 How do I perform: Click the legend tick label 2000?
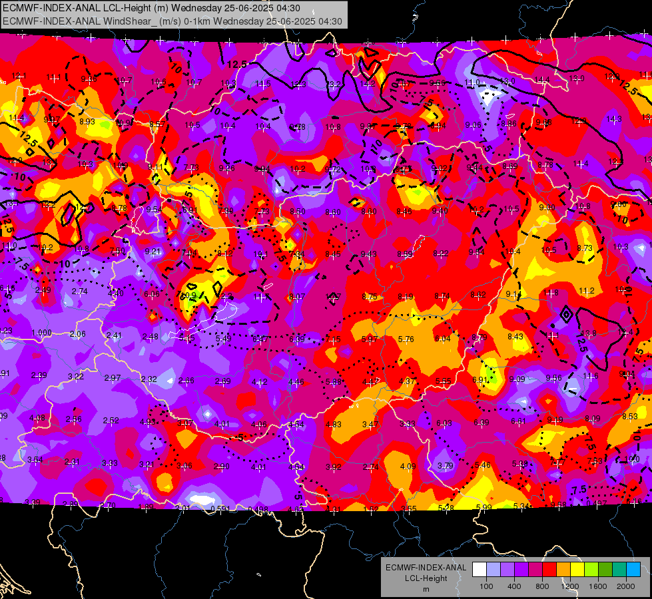pyautogui.click(x=626, y=586)
